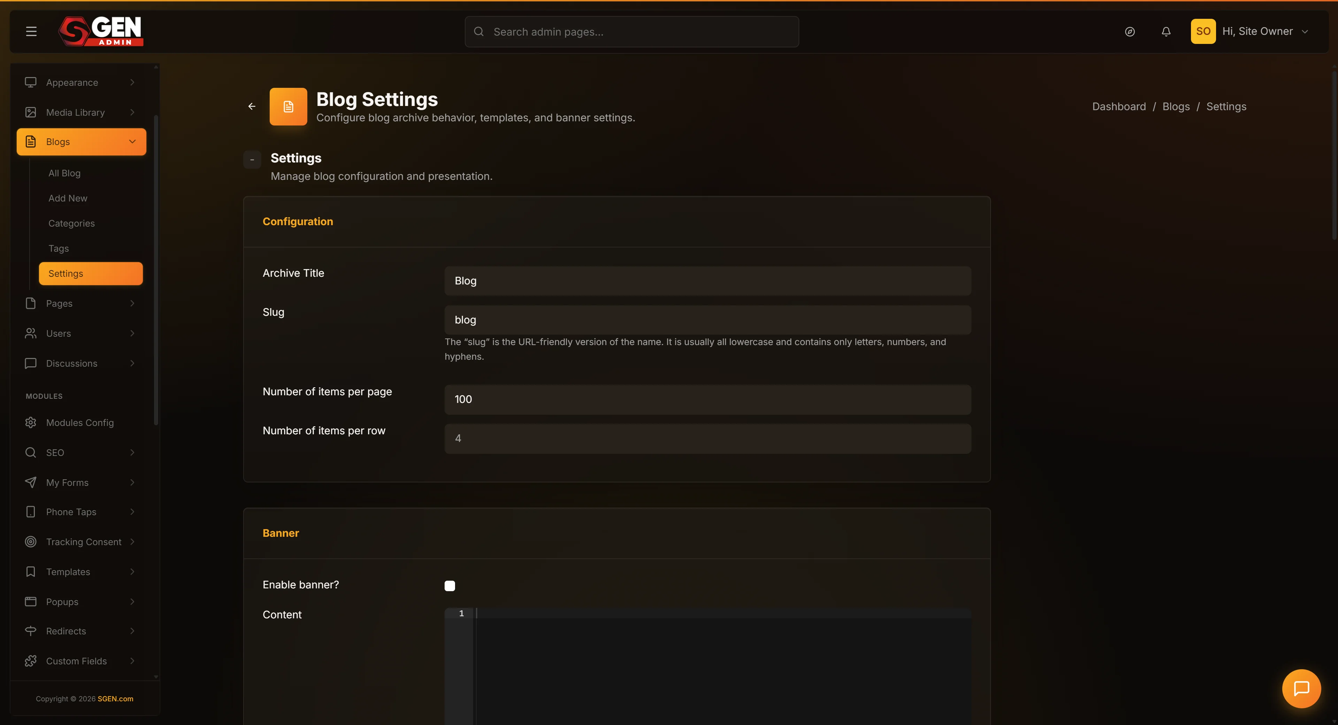The height and width of the screenshot is (725, 1338).
Task: Collapse the Settings section toggle
Action: point(252,160)
